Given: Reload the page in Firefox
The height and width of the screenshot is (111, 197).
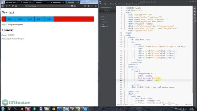Looking at the screenshot, I should [x=13, y=6].
